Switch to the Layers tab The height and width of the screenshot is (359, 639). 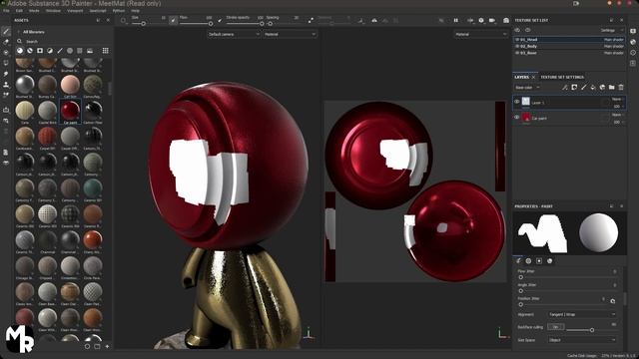click(521, 77)
